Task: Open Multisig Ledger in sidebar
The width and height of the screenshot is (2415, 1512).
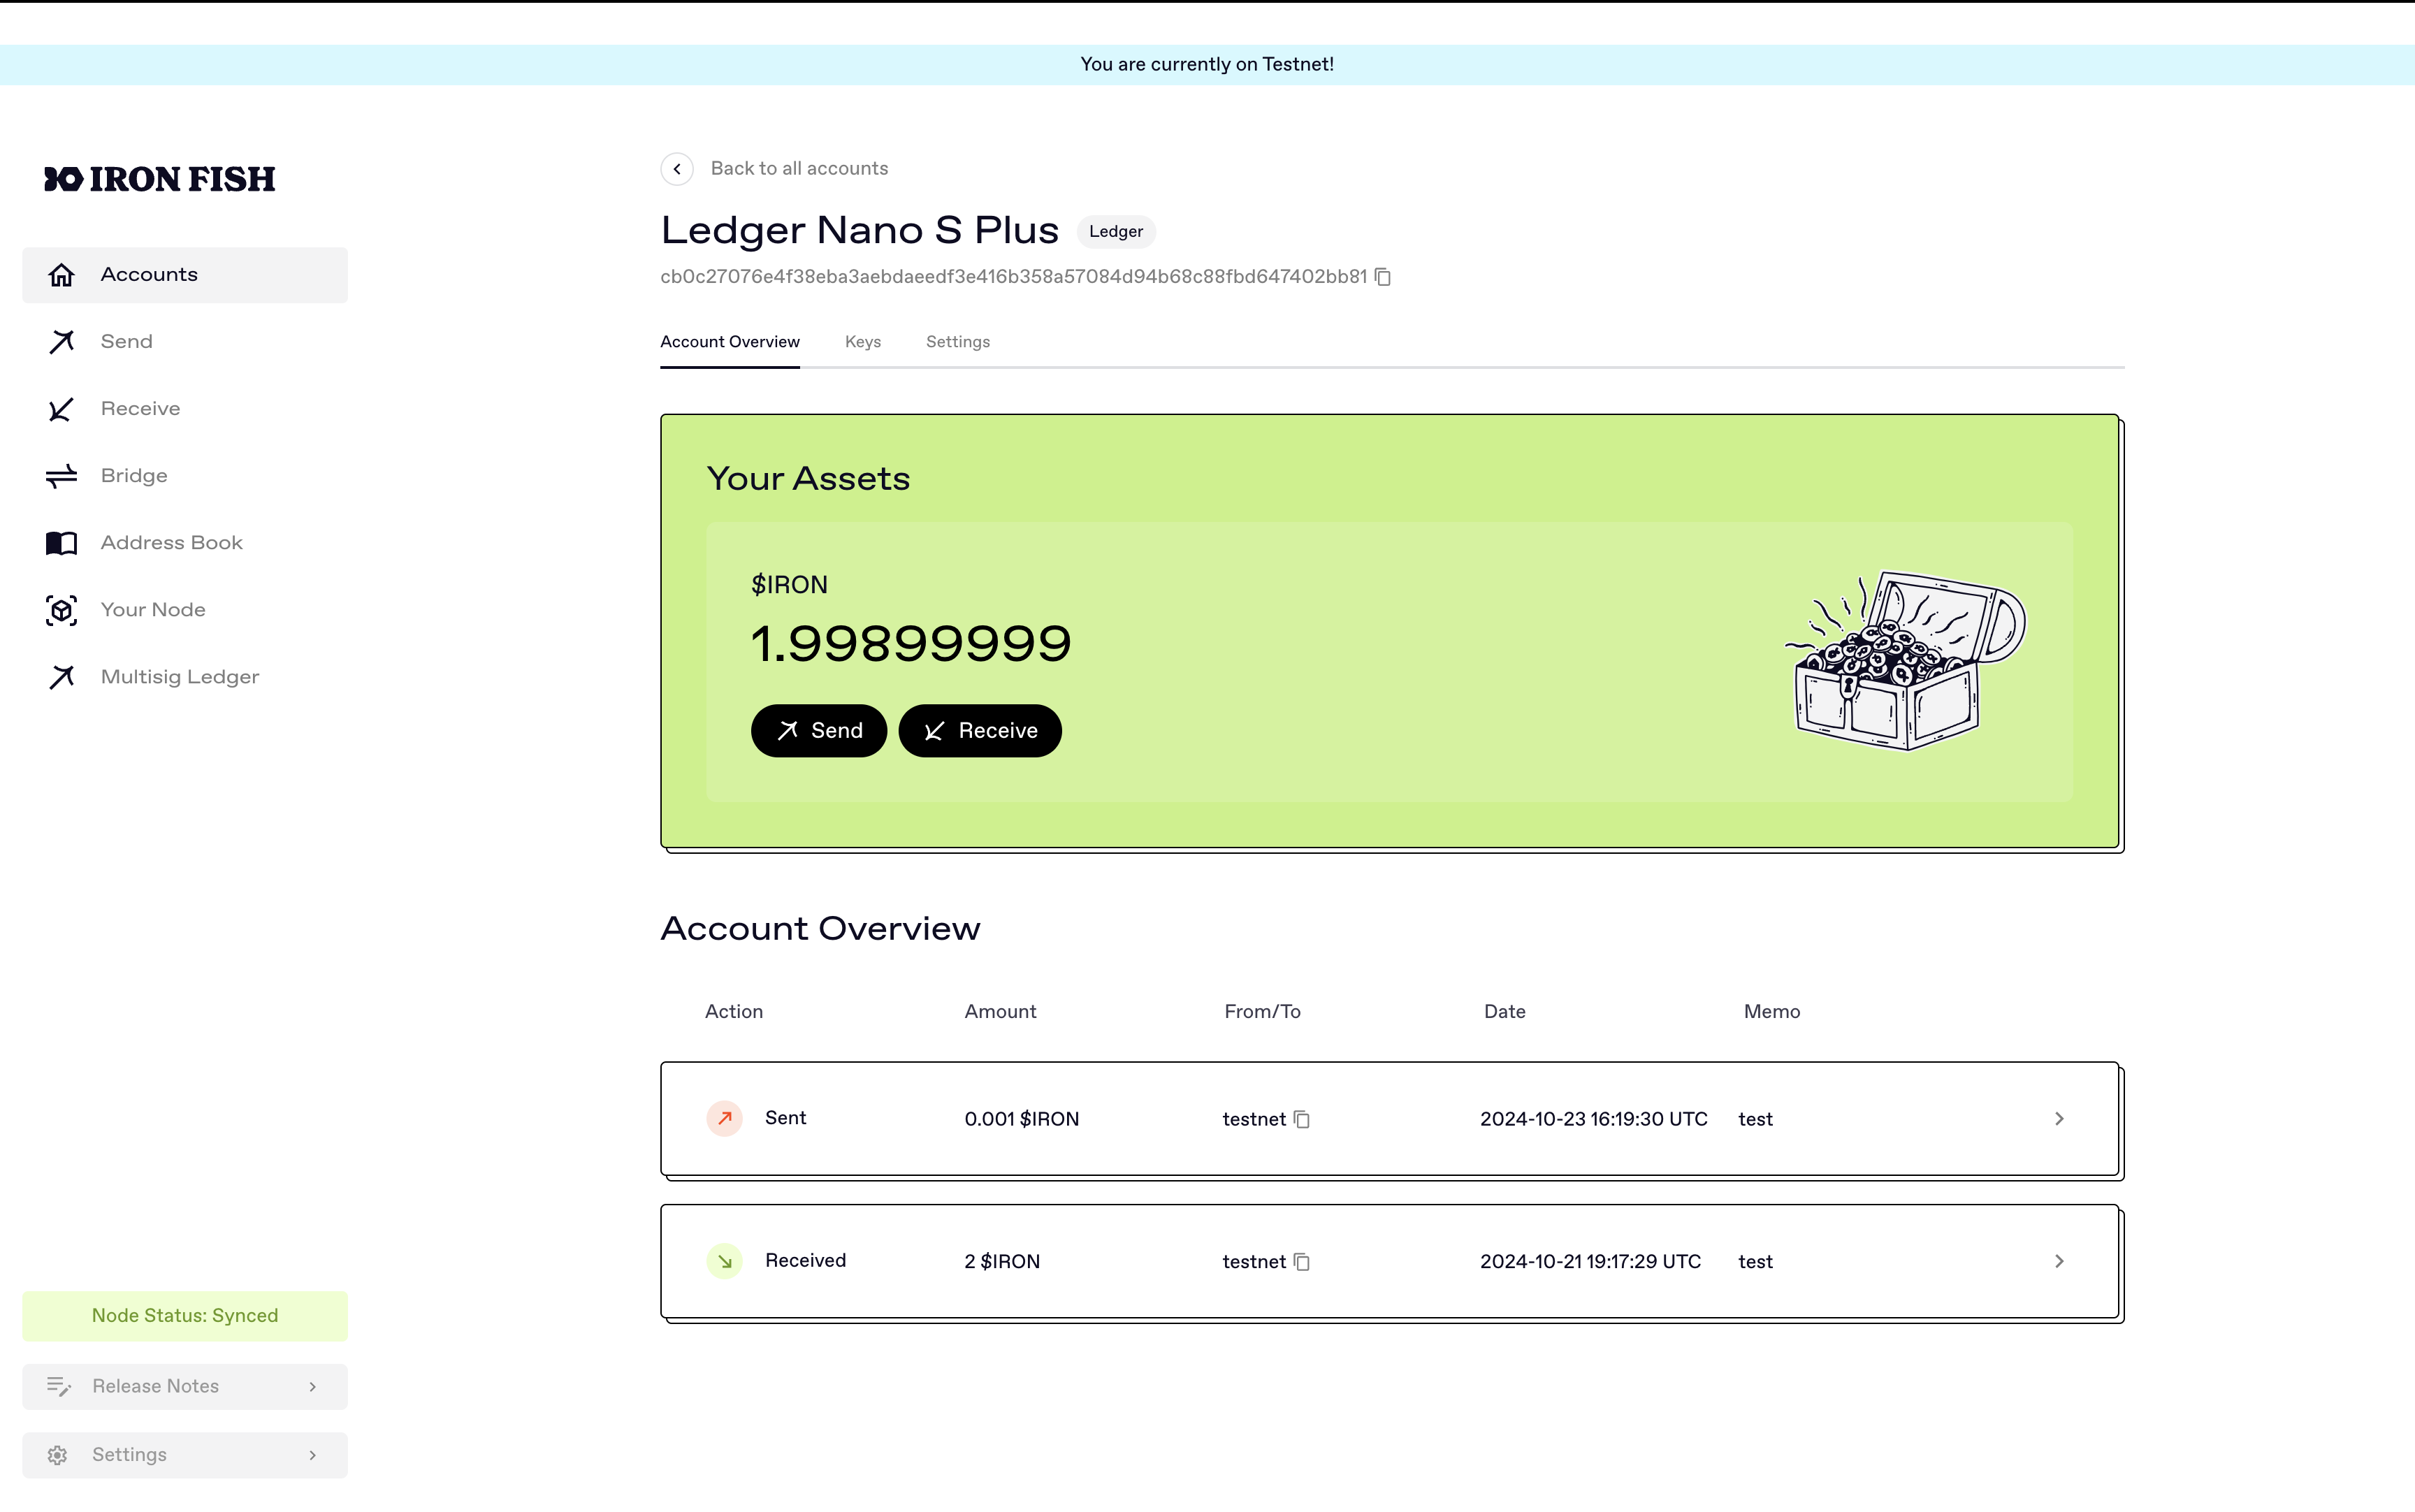Action: point(180,677)
